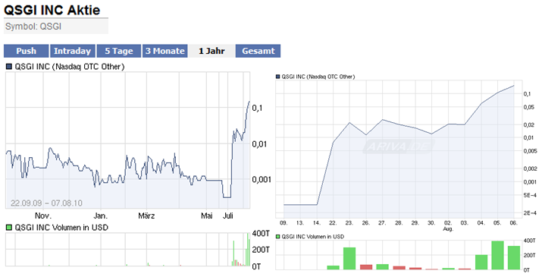
Task: Click the 09. date label in the right chart
Action: pos(283,222)
